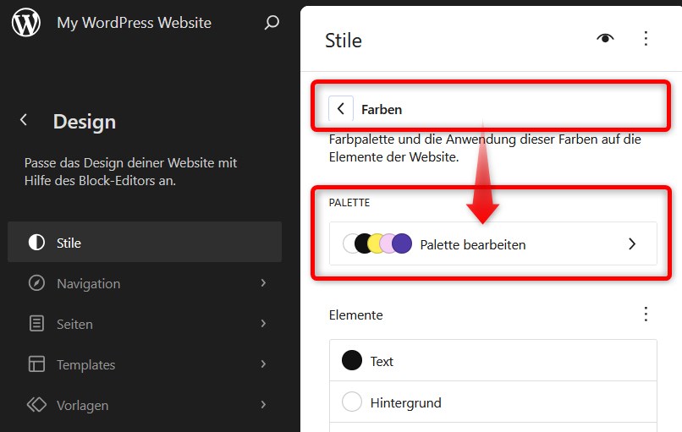Screen dimensions: 682x432
Task: Go back using arrow beside Design
Action: pos(24,120)
